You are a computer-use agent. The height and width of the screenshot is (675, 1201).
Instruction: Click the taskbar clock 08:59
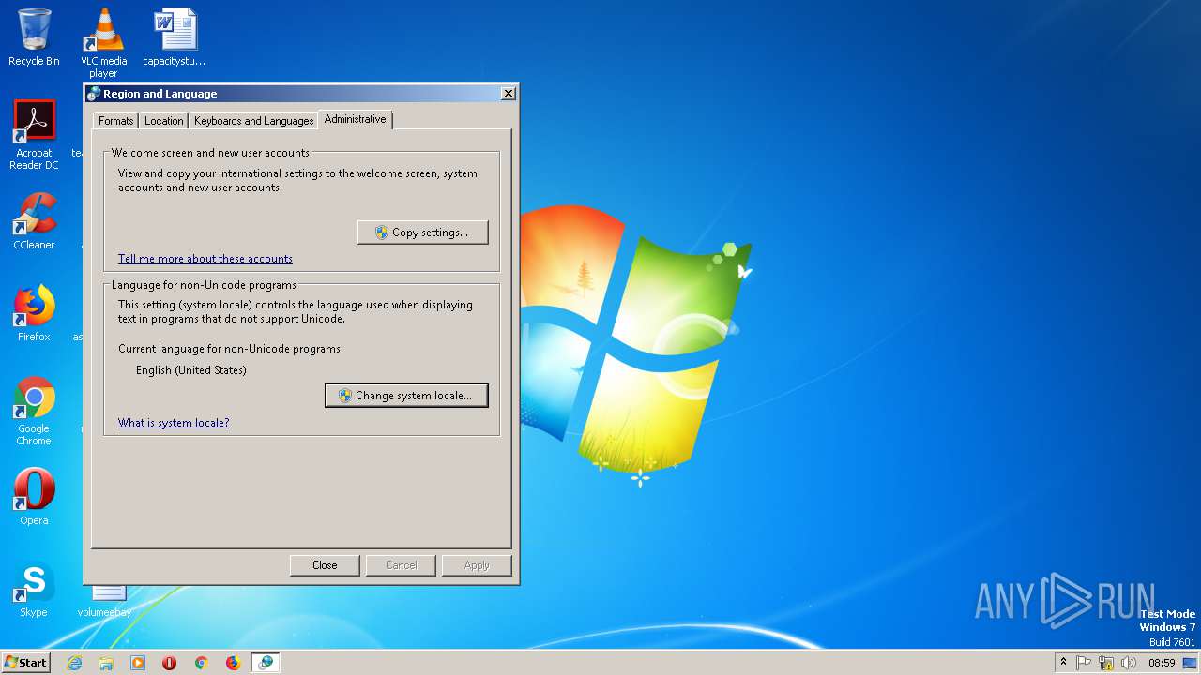click(1162, 663)
